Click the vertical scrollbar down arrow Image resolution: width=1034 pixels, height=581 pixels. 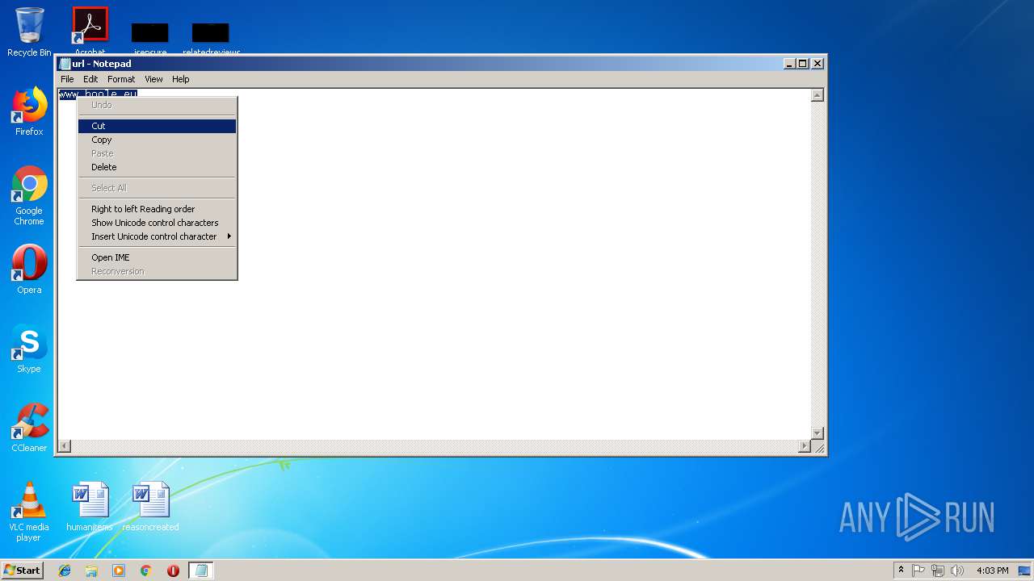(817, 433)
